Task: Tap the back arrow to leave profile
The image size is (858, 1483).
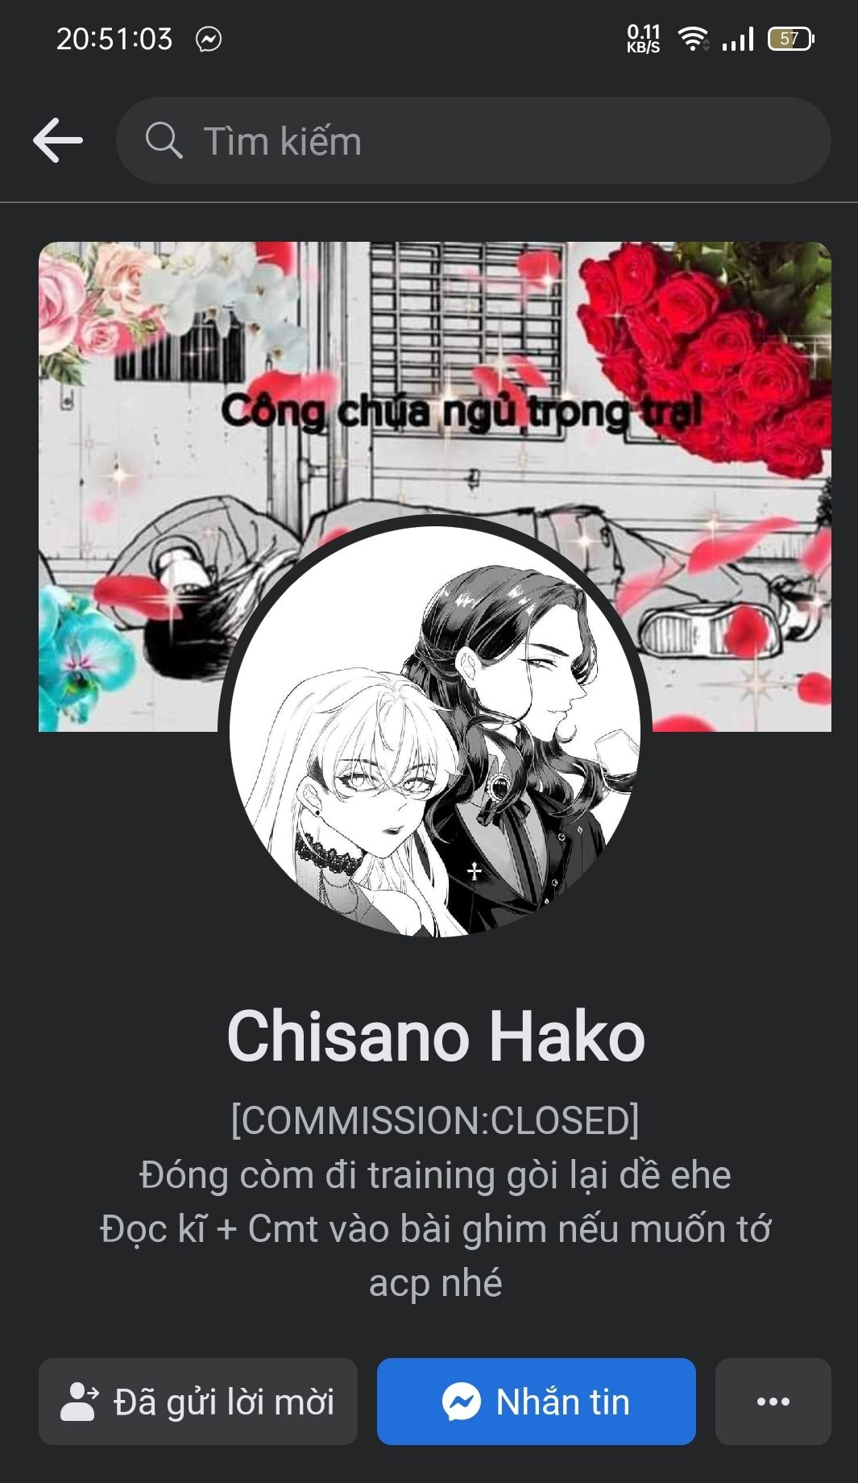Action: click(x=58, y=140)
